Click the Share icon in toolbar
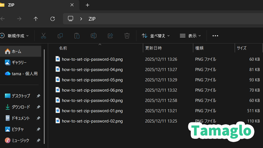The height and width of the screenshot is (148, 263). (x=110, y=36)
